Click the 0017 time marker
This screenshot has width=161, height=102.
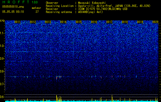tap(109, 22)
